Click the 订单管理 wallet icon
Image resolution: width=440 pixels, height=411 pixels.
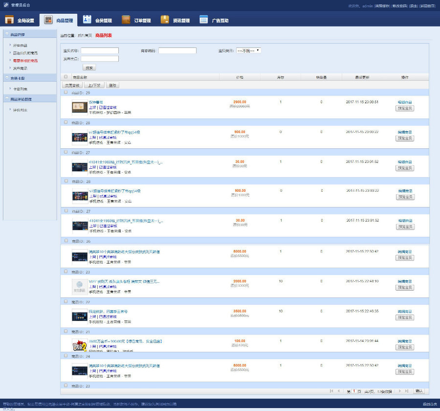pos(126,20)
